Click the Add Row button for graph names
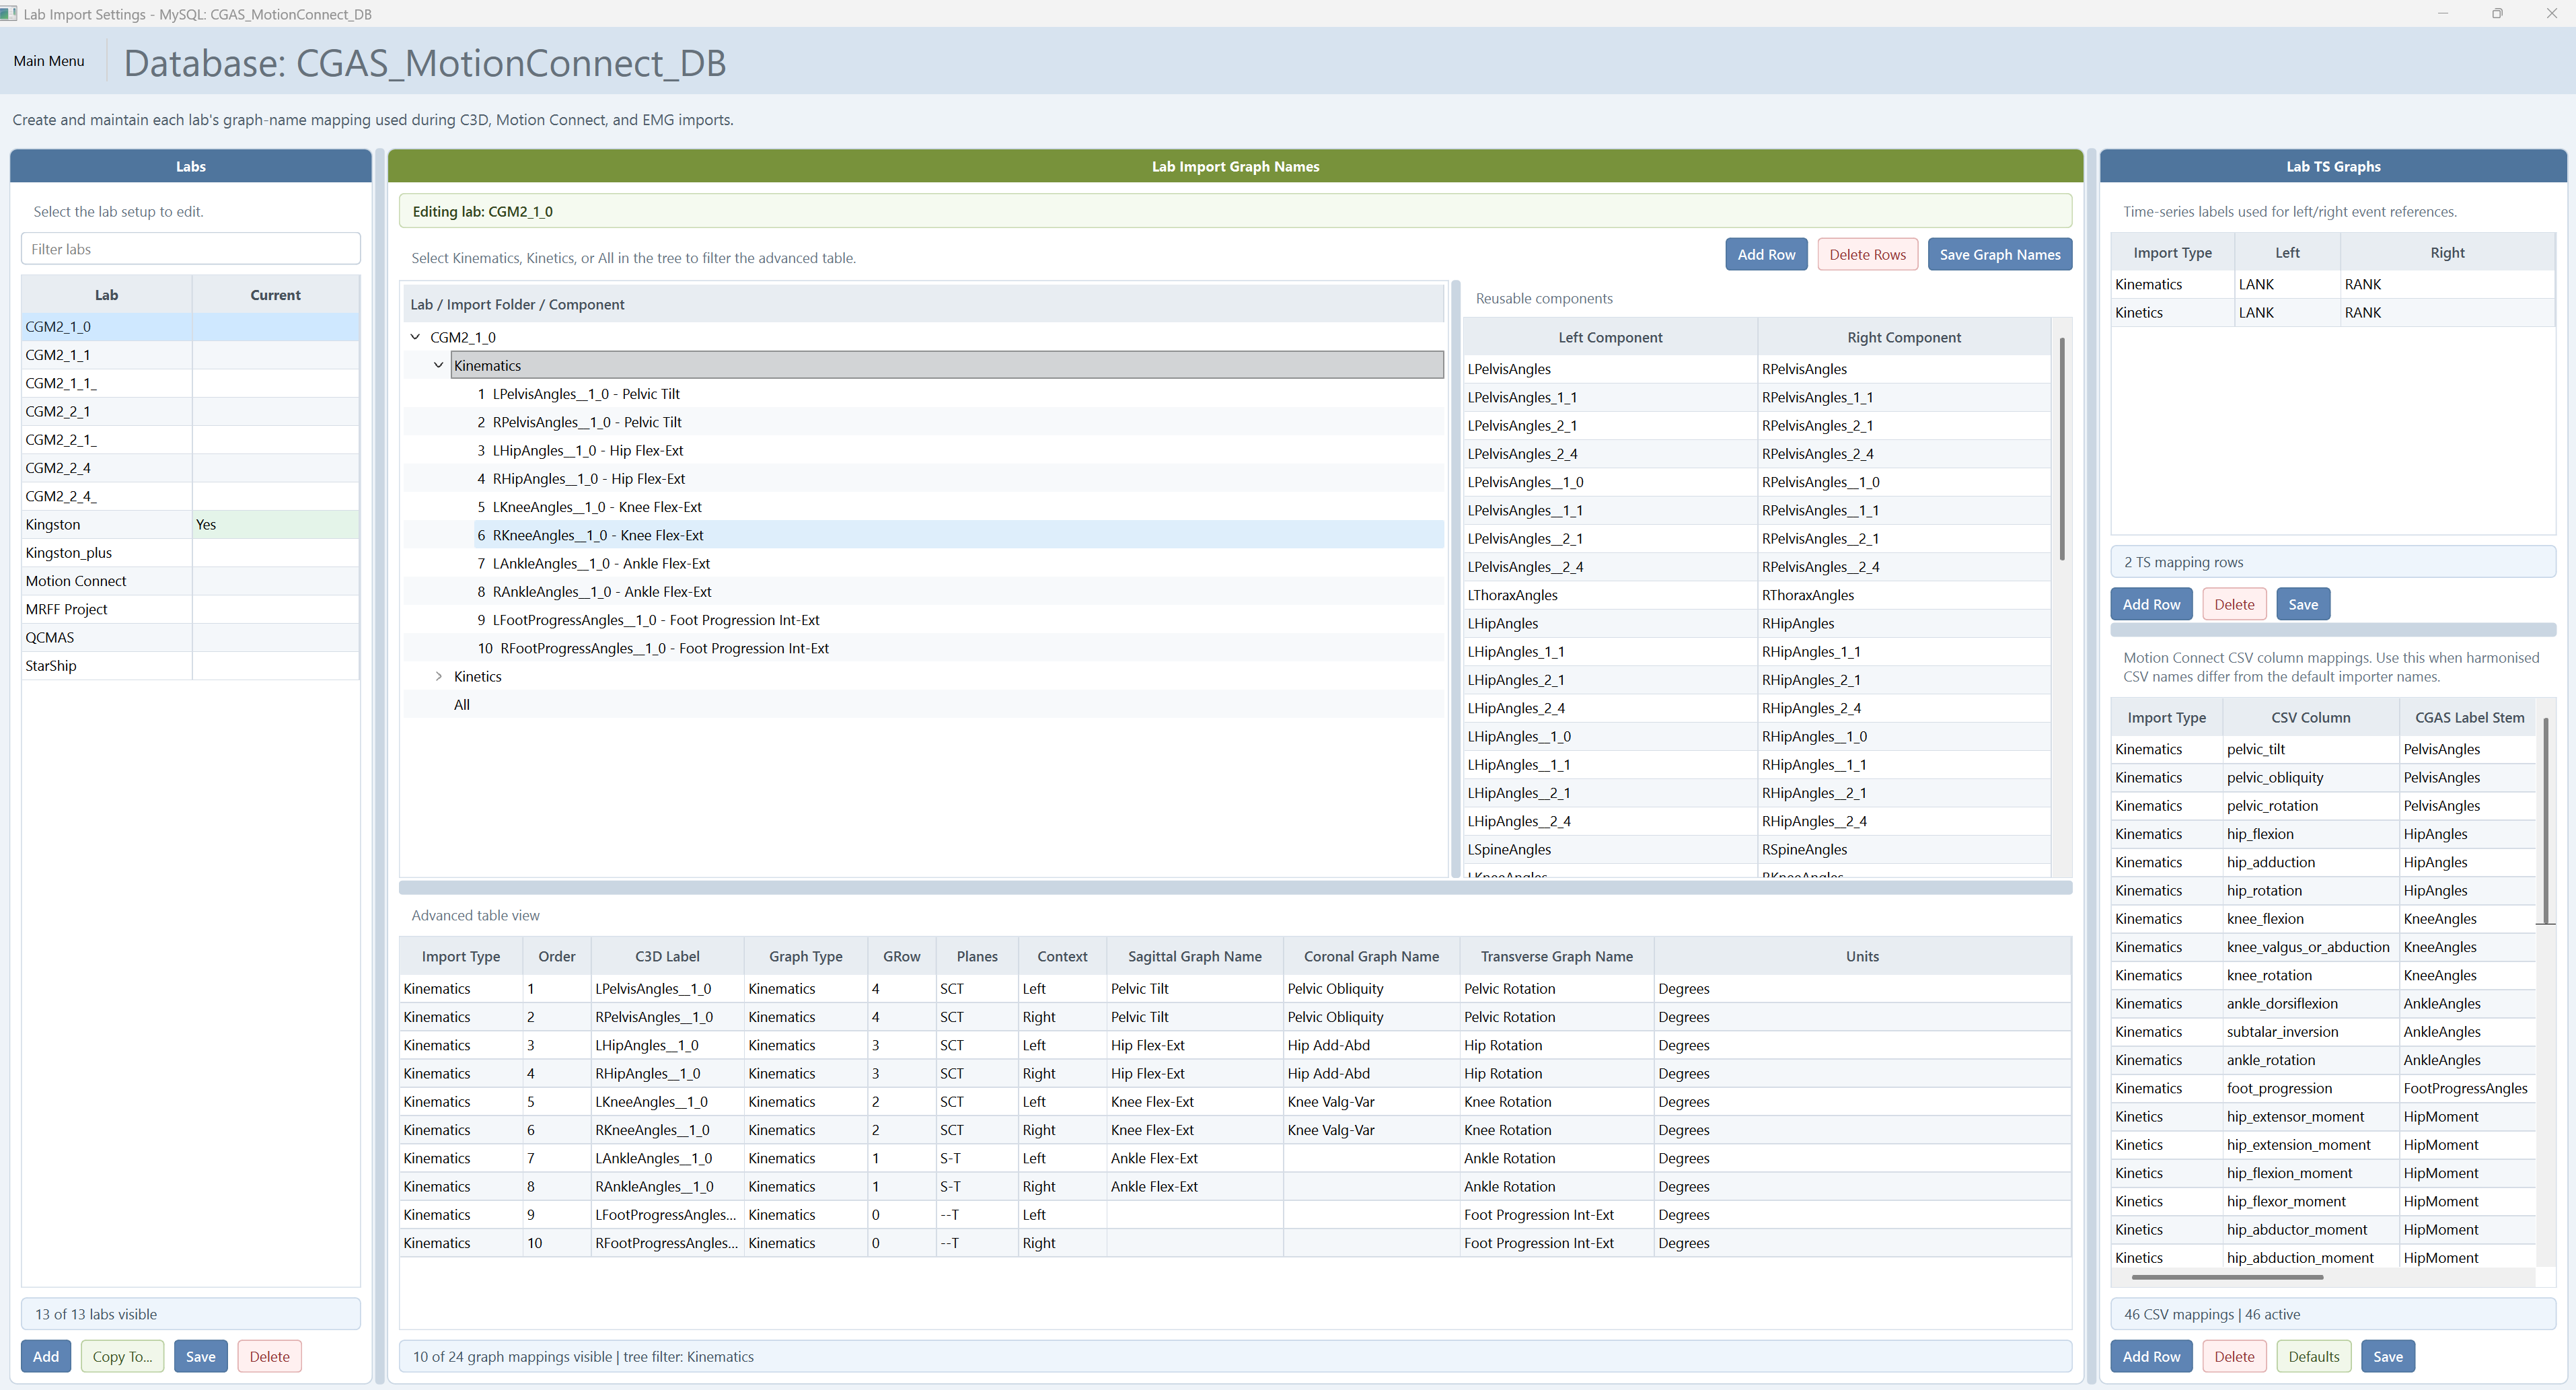 click(1766, 255)
